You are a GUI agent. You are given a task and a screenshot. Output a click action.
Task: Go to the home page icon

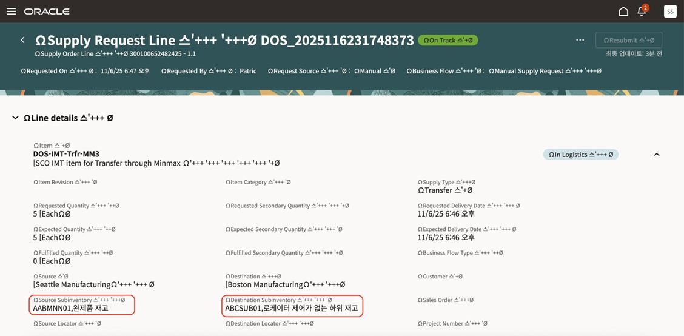tap(623, 12)
